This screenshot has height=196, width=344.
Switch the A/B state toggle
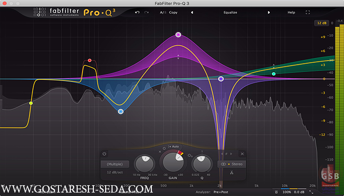(162, 12)
